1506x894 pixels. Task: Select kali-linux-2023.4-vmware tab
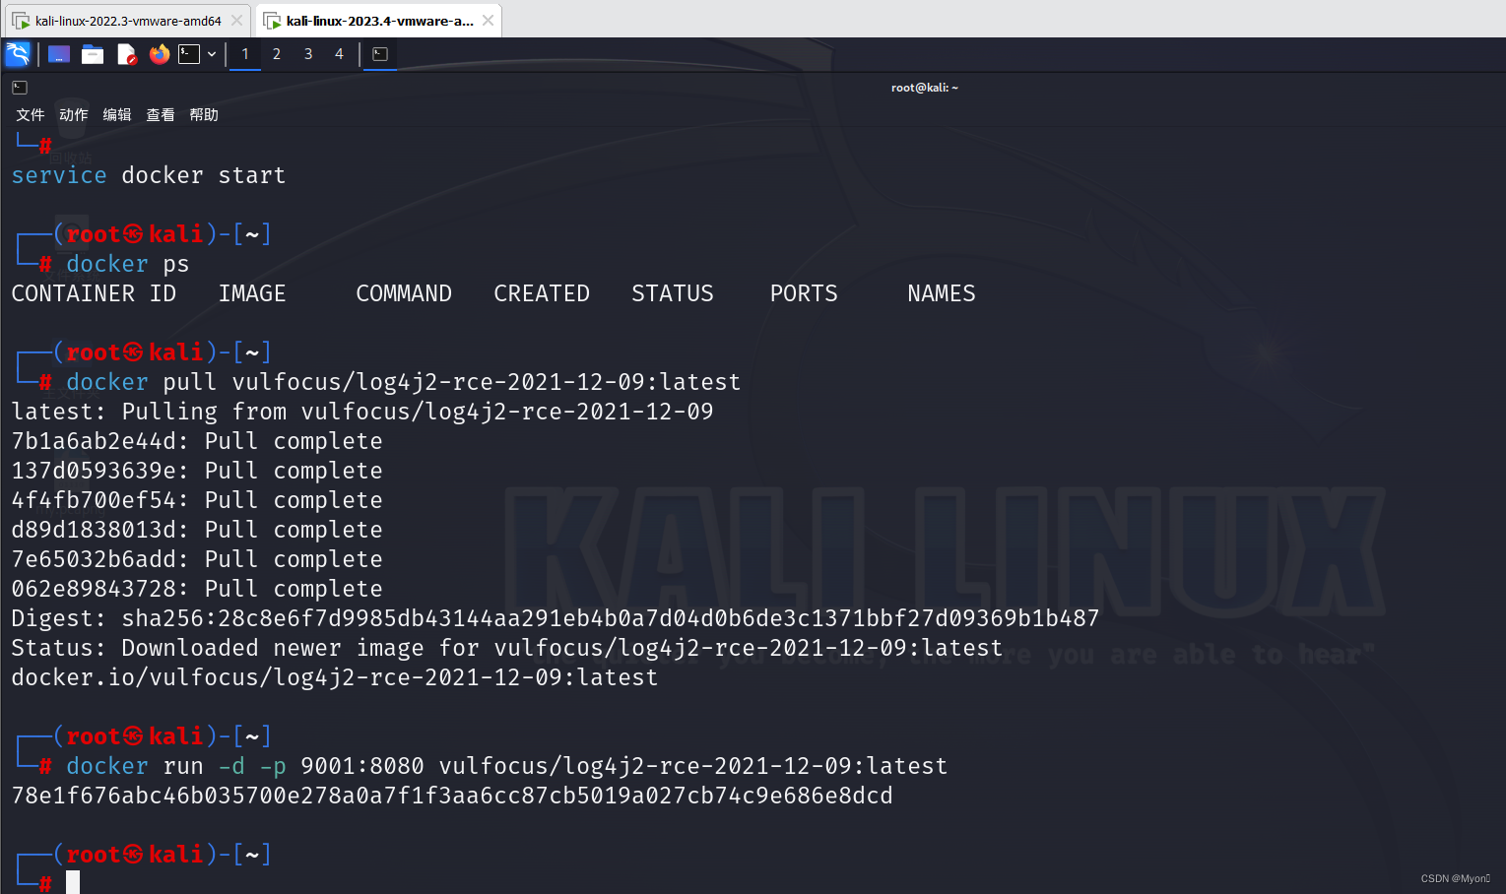pos(379,21)
